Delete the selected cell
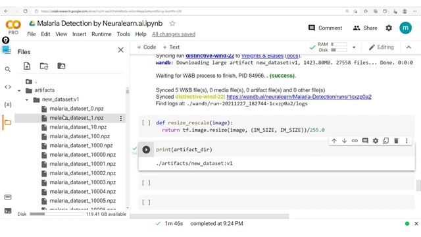The width and height of the screenshot is (421, 237). [x=396, y=141]
